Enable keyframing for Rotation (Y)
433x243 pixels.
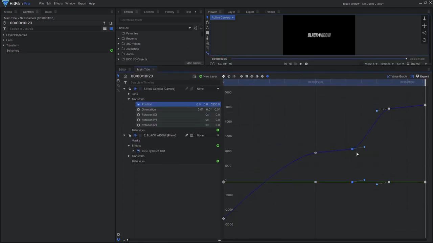tap(138, 120)
